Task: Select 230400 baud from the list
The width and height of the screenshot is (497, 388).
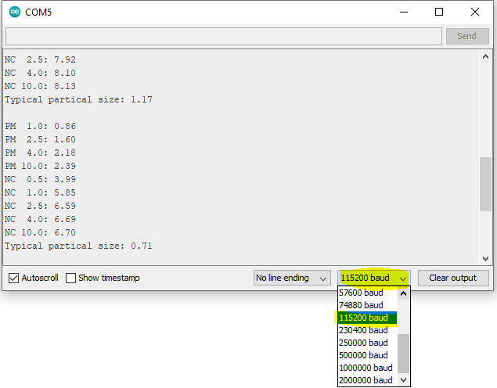Action: tap(367, 330)
